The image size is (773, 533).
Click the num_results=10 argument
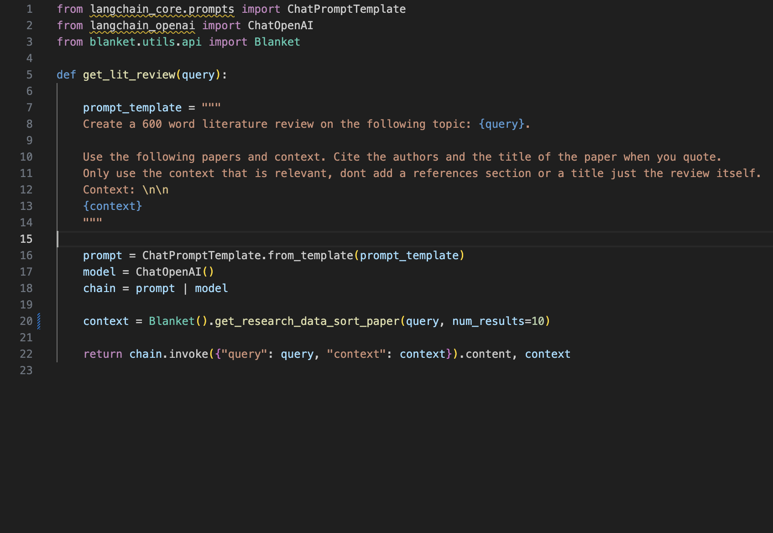pyautogui.click(x=496, y=321)
